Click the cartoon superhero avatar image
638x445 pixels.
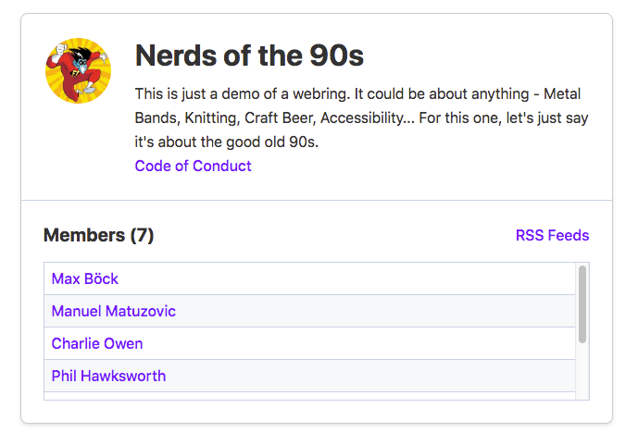click(x=78, y=70)
